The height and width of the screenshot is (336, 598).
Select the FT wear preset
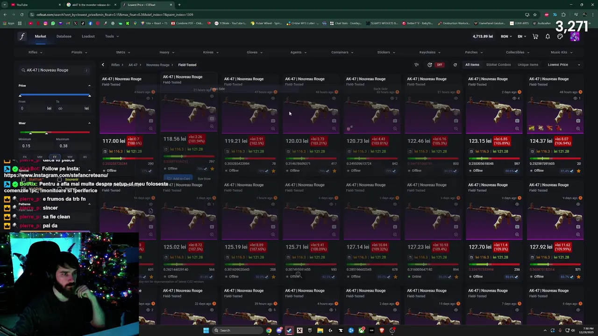(x=55, y=157)
